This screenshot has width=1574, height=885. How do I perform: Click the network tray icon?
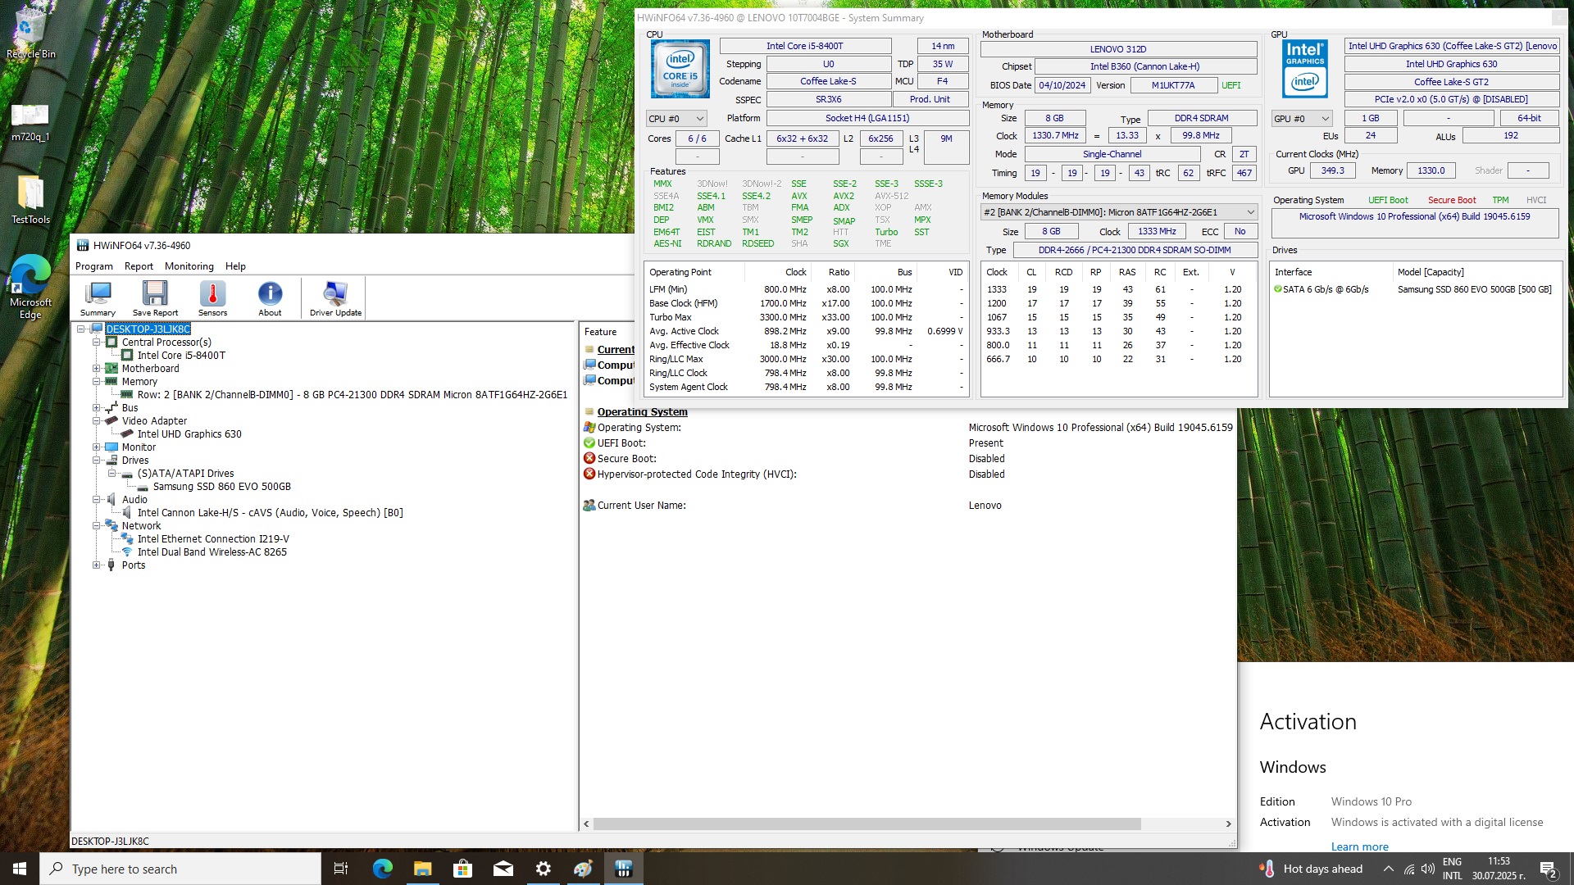click(1408, 869)
